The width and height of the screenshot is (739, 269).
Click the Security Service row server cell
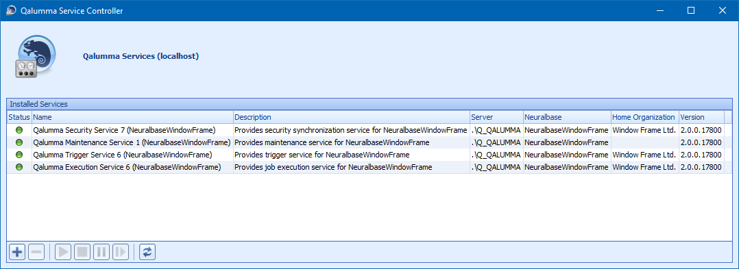click(496, 130)
